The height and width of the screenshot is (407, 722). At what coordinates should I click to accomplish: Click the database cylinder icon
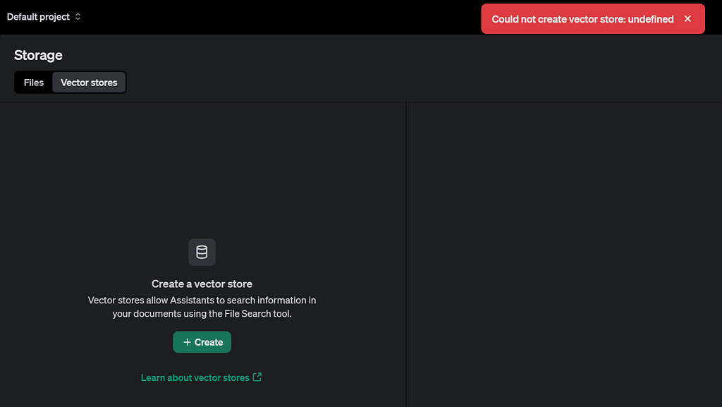point(202,252)
